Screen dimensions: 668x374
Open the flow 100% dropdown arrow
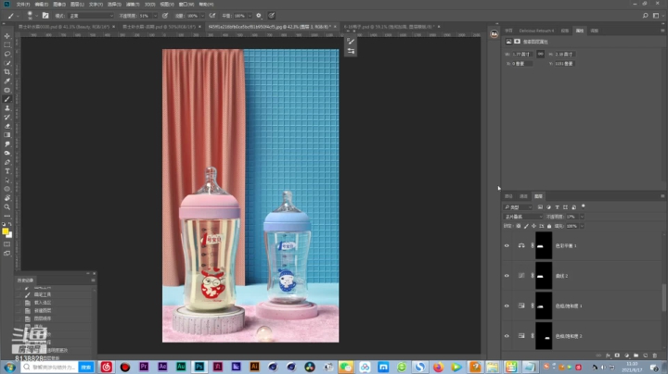[x=202, y=16]
